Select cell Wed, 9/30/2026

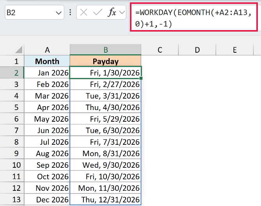pos(106,165)
